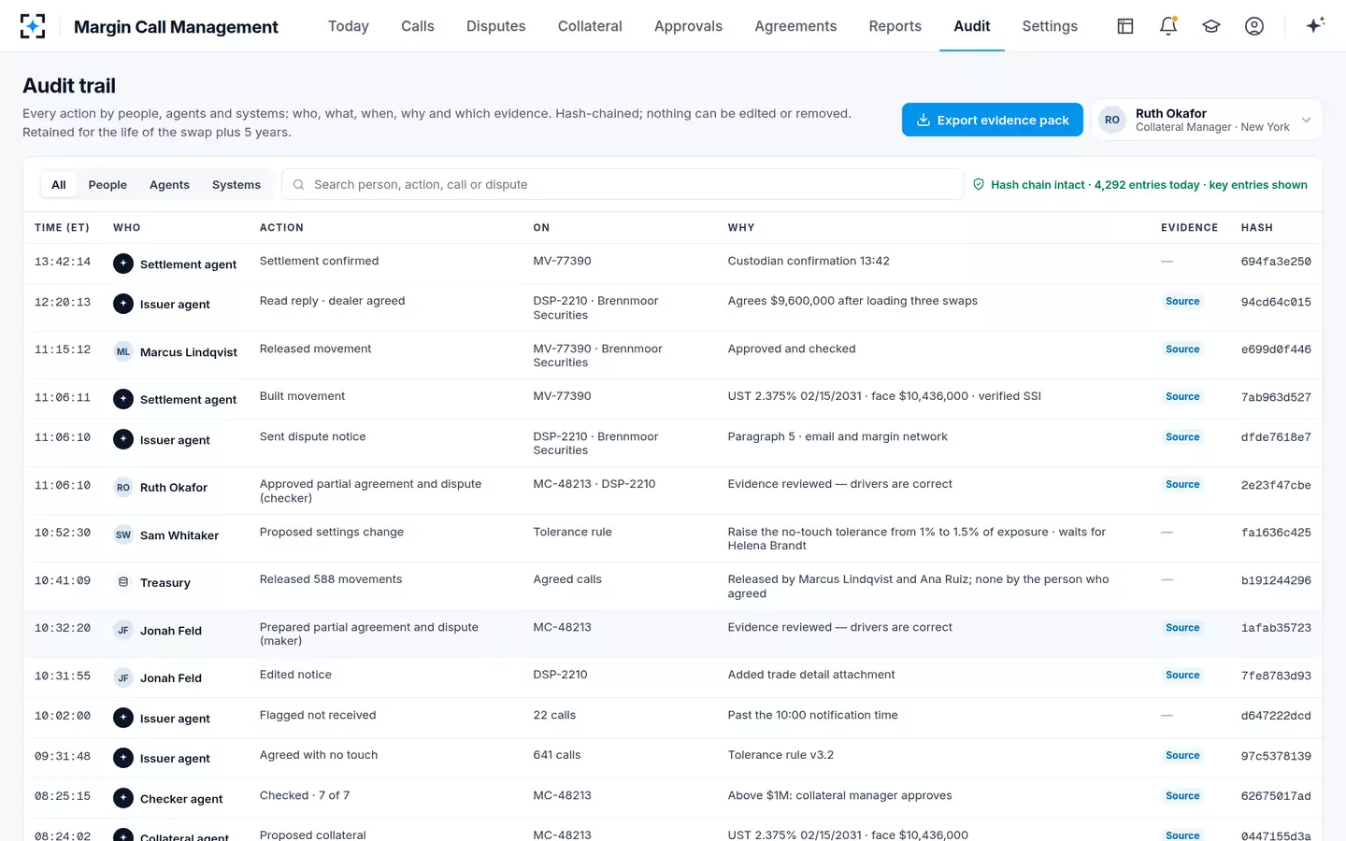
Task: Click hash value 694fa3e250
Action: [x=1276, y=262]
